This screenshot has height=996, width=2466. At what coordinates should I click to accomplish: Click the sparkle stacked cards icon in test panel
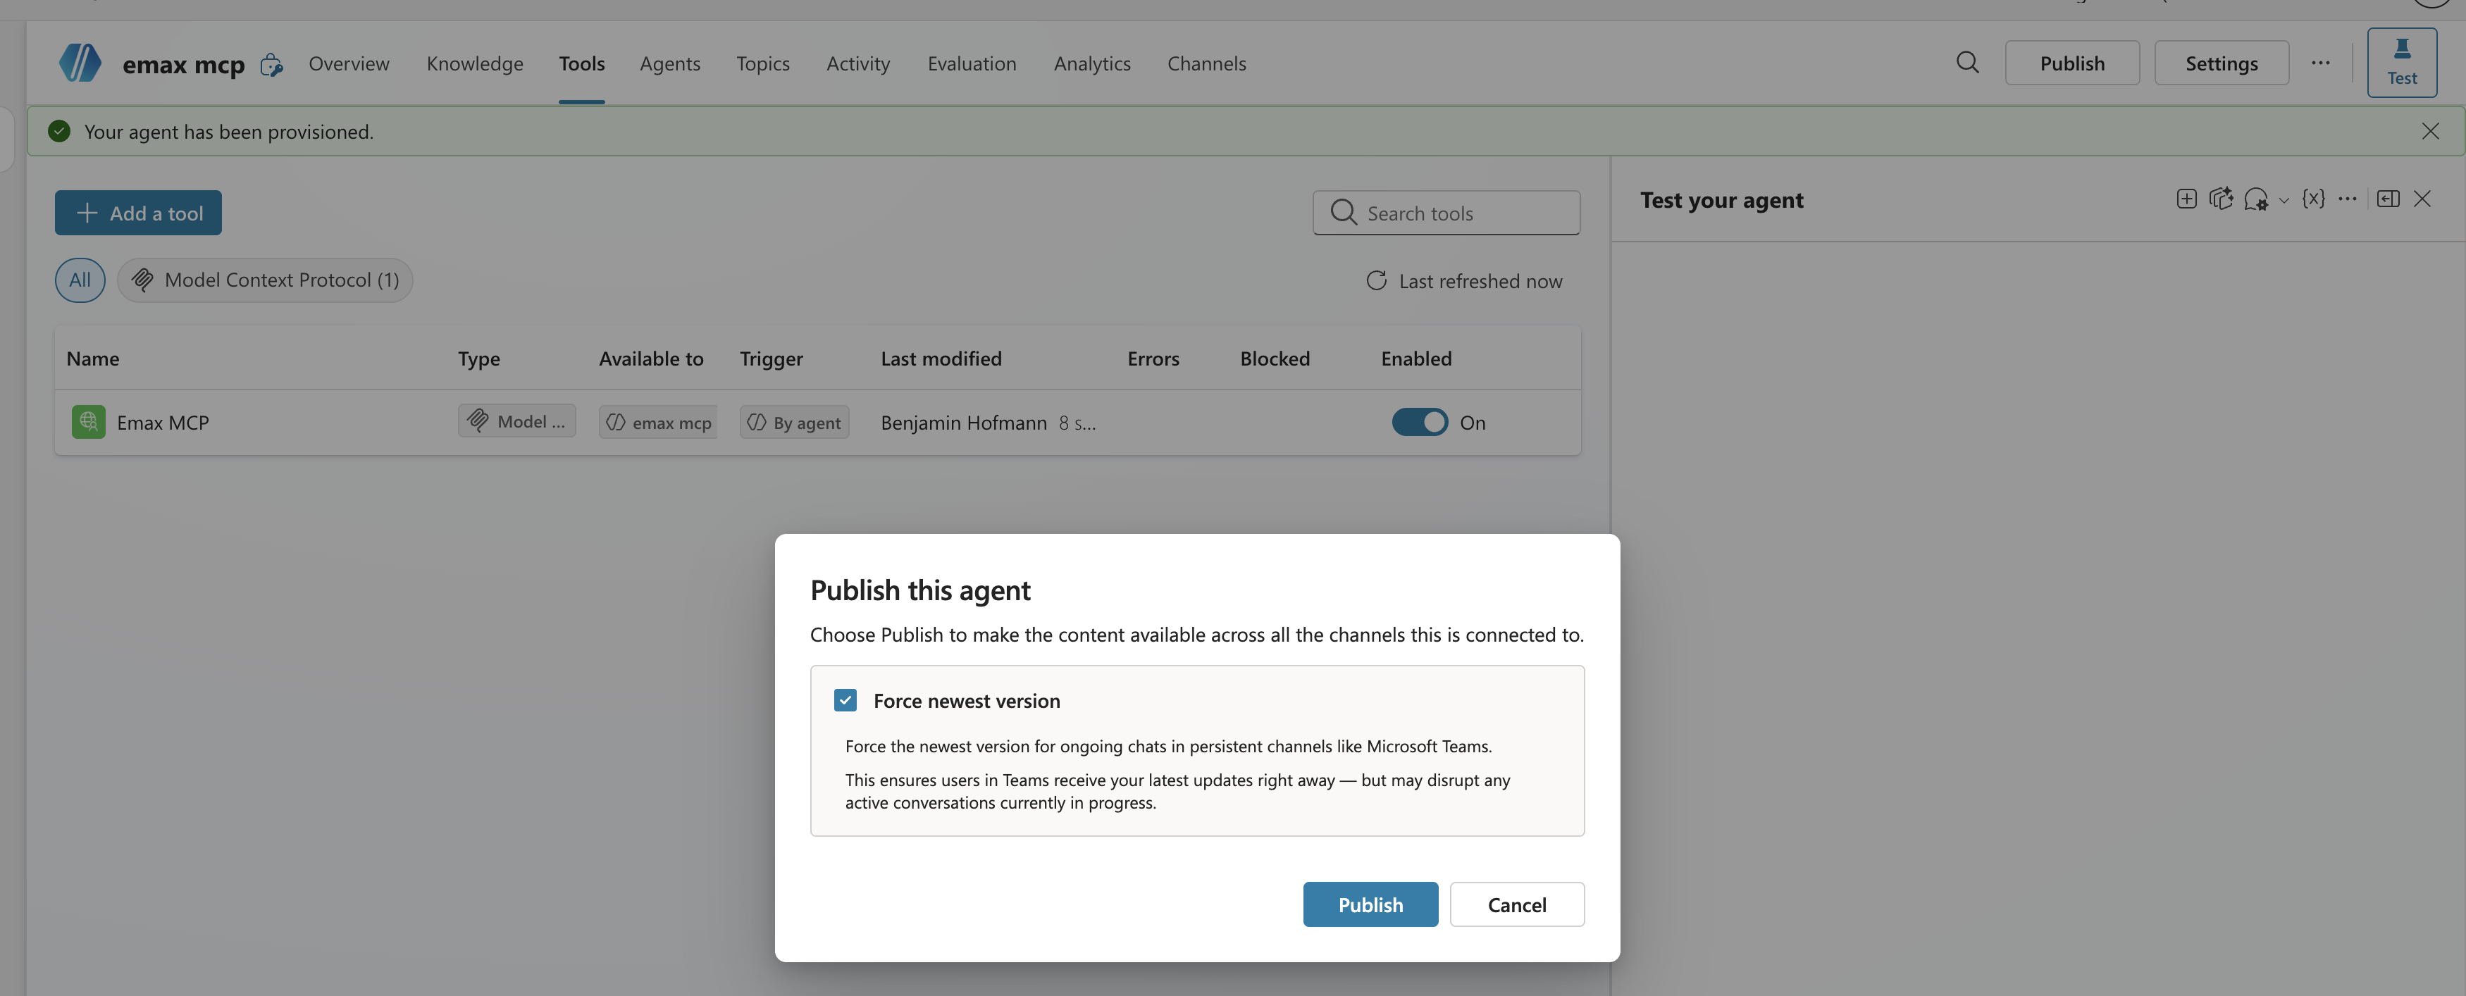point(2221,199)
